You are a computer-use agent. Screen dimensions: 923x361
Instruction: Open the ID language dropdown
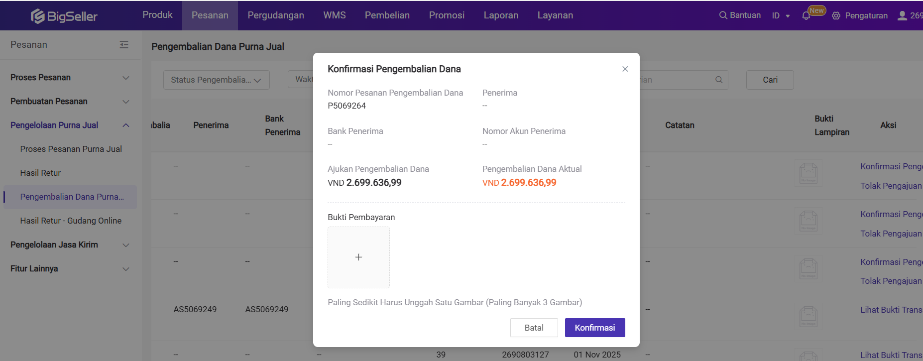(x=781, y=16)
